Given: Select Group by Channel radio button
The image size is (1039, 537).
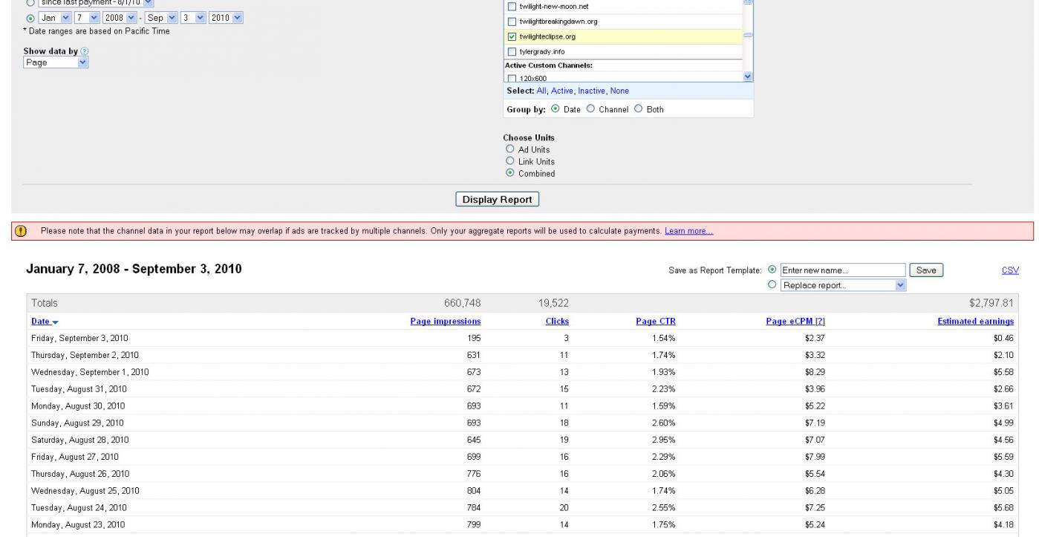Looking at the screenshot, I should click(x=591, y=109).
